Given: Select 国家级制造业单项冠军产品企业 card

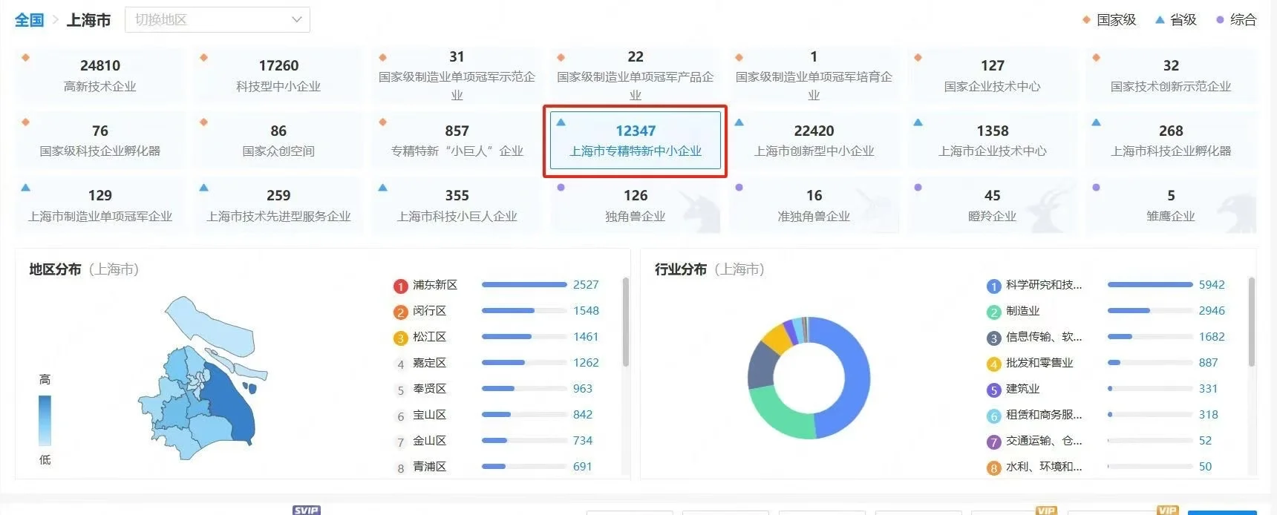Looking at the screenshot, I should pos(636,75).
